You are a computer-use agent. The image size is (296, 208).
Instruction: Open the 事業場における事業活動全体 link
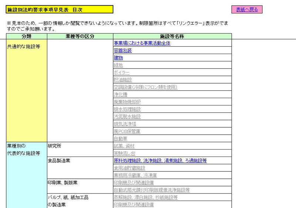coord(142,43)
